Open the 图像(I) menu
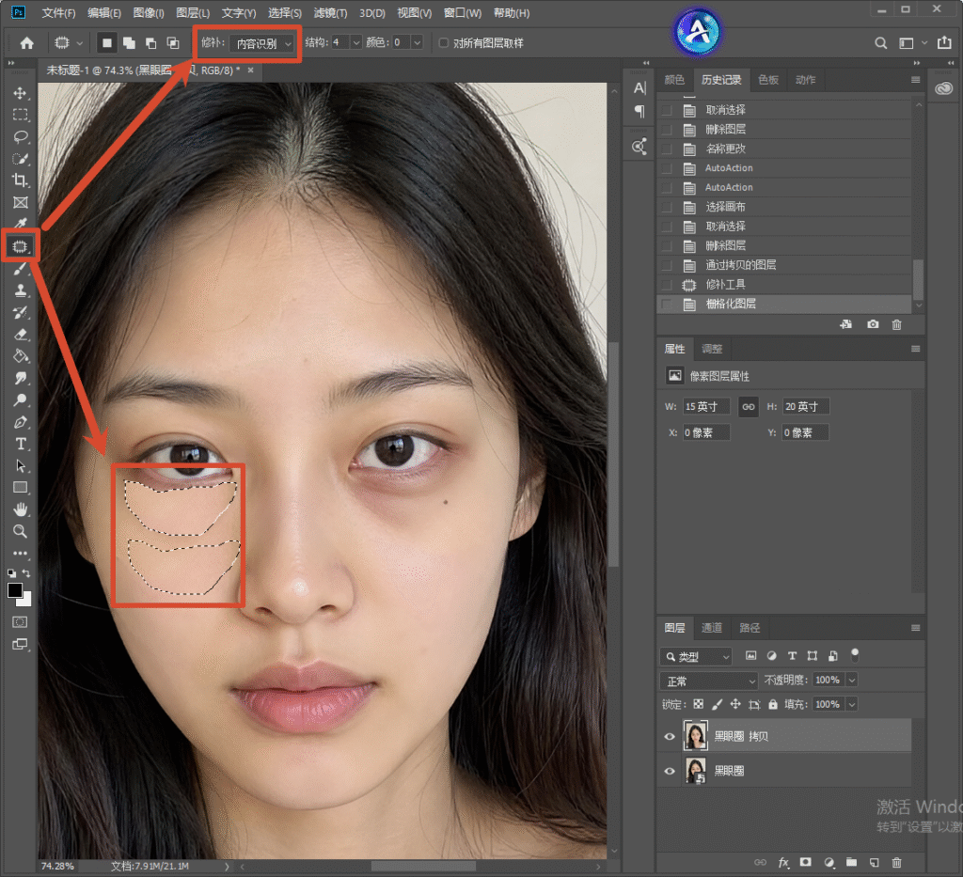963x877 pixels. (x=149, y=13)
